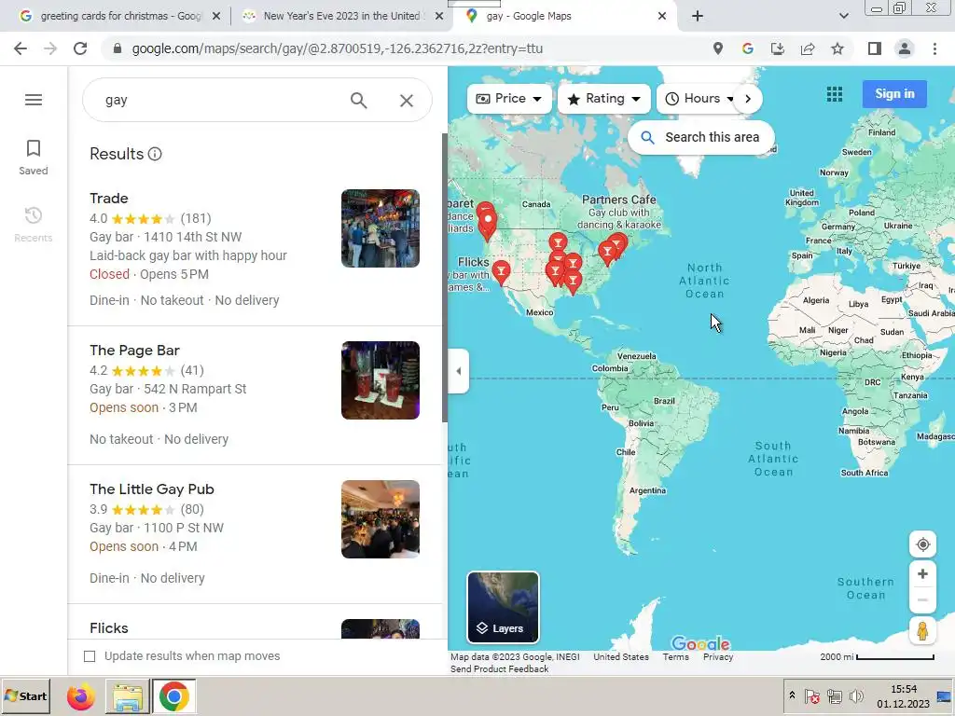Click the show your location target icon

coord(922,544)
